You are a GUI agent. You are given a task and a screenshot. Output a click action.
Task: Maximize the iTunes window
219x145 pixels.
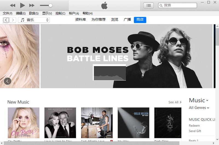point(209,2)
